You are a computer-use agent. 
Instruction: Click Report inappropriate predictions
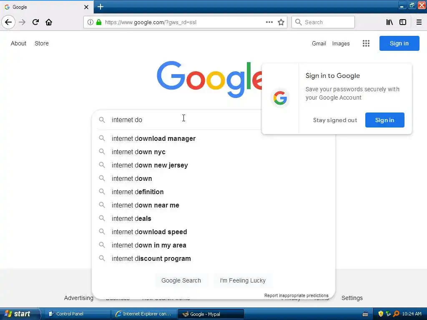(x=296, y=295)
